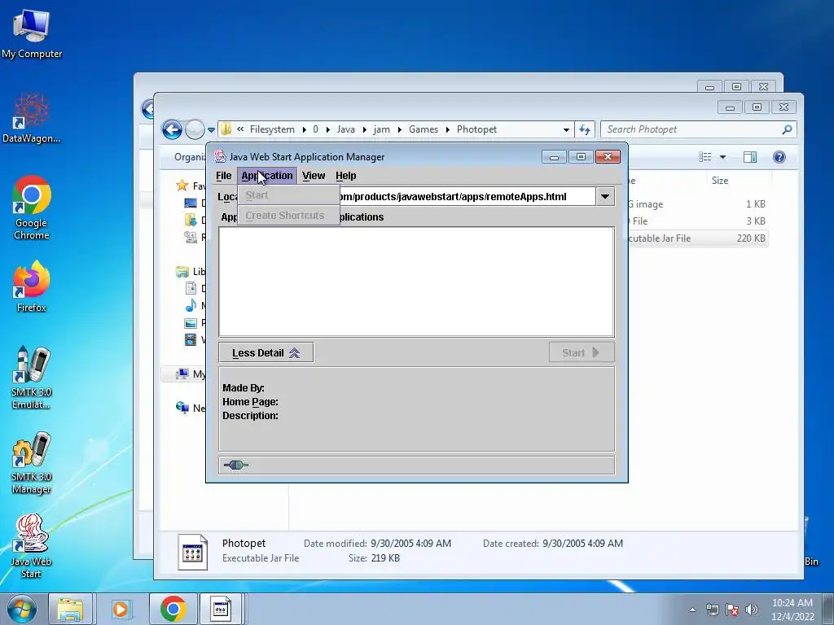The height and width of the screenshot is (625, 834).
Task: Select jam in the address breadcrumb
Action: [381, 129]
